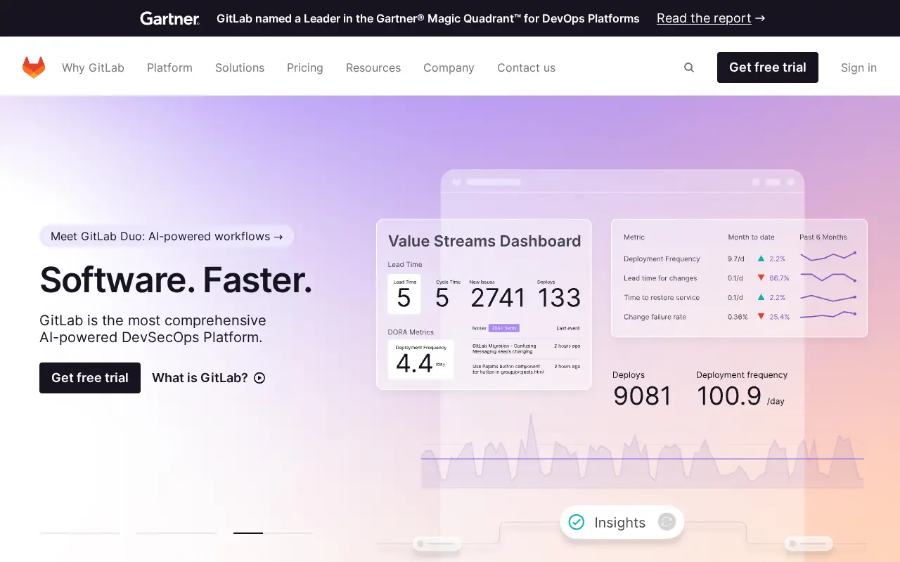Click Get free trial under the hero headline
The height and width of the screenshot is (562, 900).
click(x=90, y=378)
